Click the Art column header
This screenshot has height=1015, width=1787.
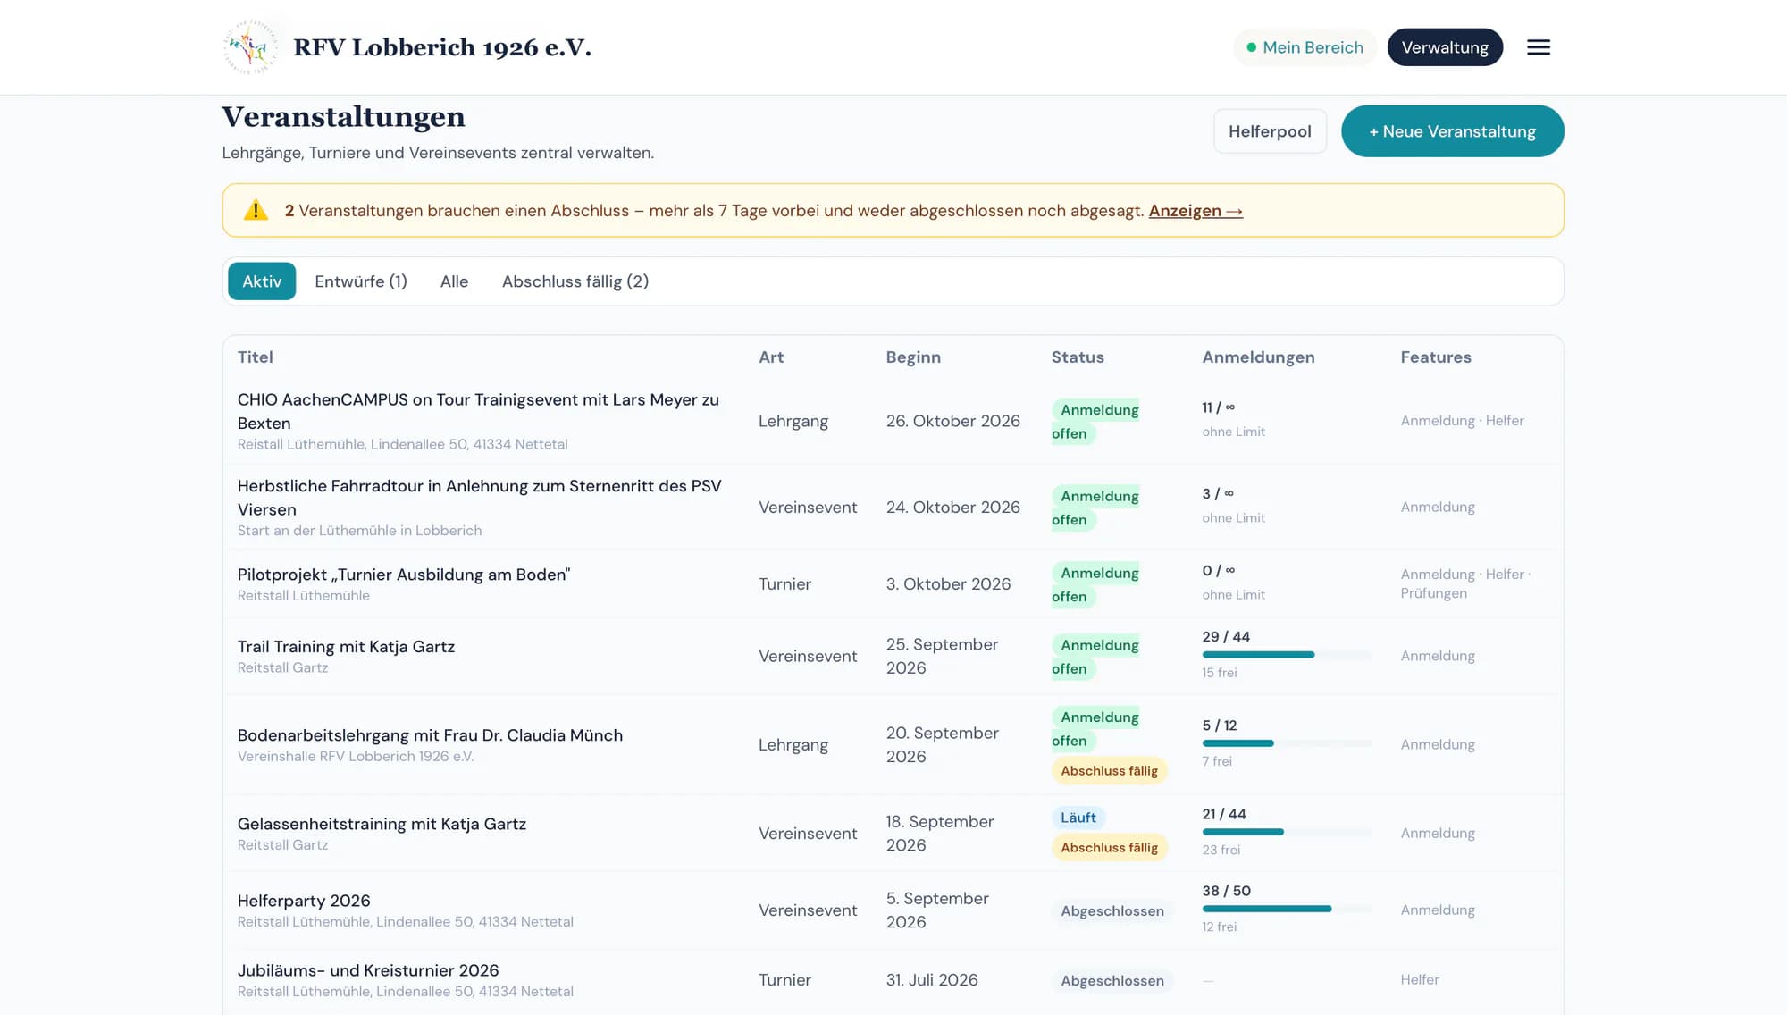pyautogui.click(x=771, y=357)
